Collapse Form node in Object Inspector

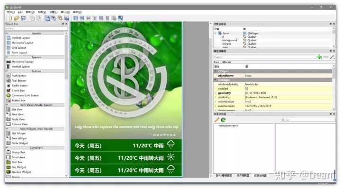(x=215, y=33)
